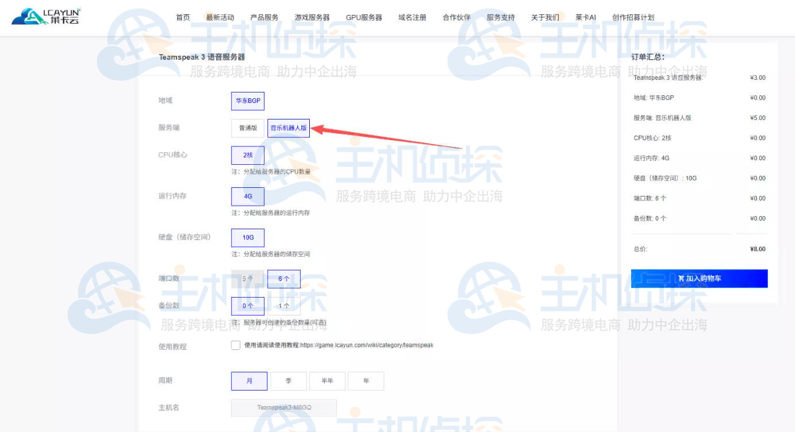
Task: Click the 注：分配给服务器的CPU数量 note
Action: point(271,172)
